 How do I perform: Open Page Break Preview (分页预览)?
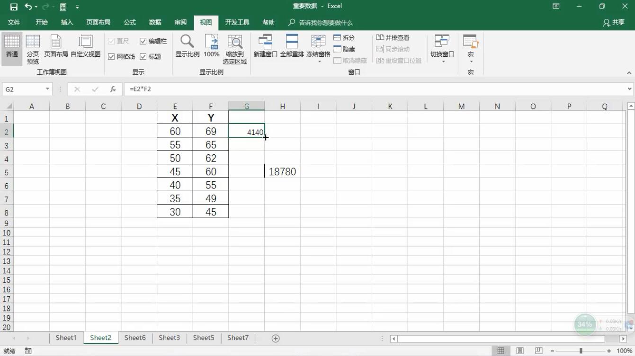33,49
